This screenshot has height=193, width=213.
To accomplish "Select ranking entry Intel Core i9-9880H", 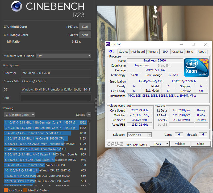I will tap(45, 138).
